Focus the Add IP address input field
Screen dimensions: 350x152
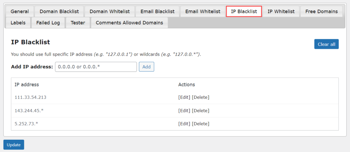(96, 67)
